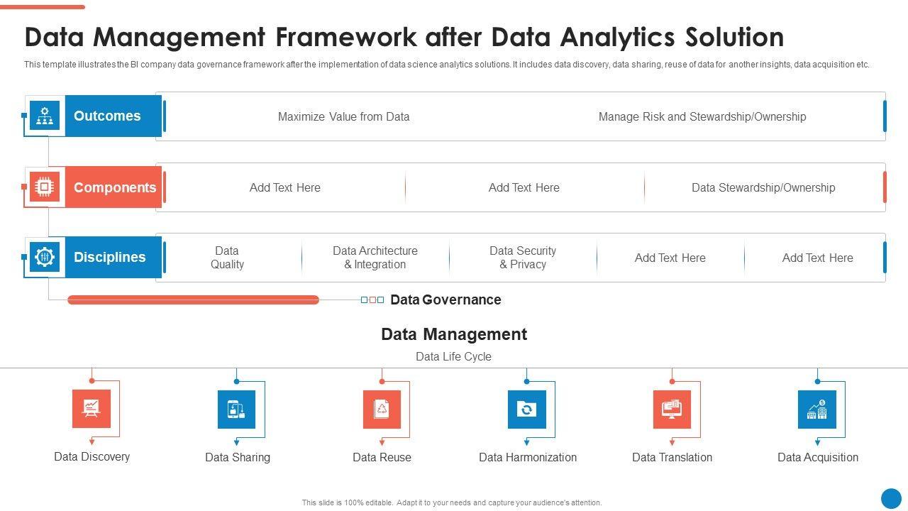Viewport: 908px width, 511px height.
Task: Select the Data Reuse recycle document icon
Action: click(382, 410)
